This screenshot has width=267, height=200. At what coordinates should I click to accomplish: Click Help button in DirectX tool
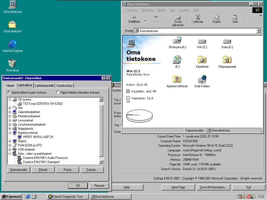[x=127, y=187]
